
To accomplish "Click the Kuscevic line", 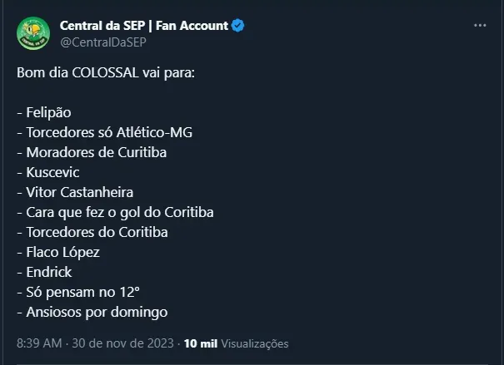I will (x=51, y=172).
